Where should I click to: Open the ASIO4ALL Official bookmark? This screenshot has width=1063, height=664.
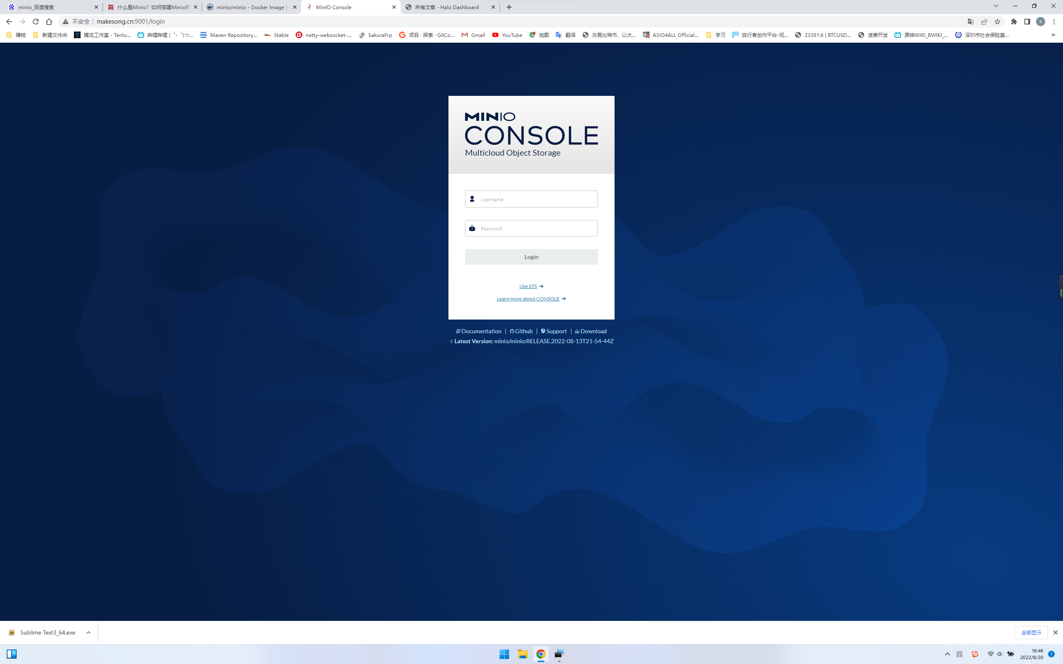[671, 35]
